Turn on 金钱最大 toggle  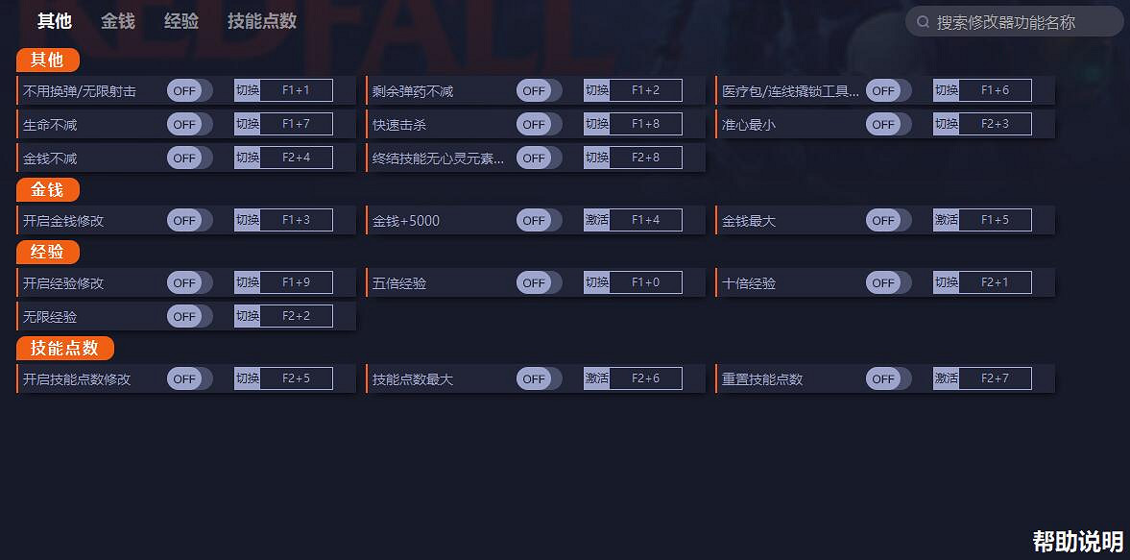888,221
